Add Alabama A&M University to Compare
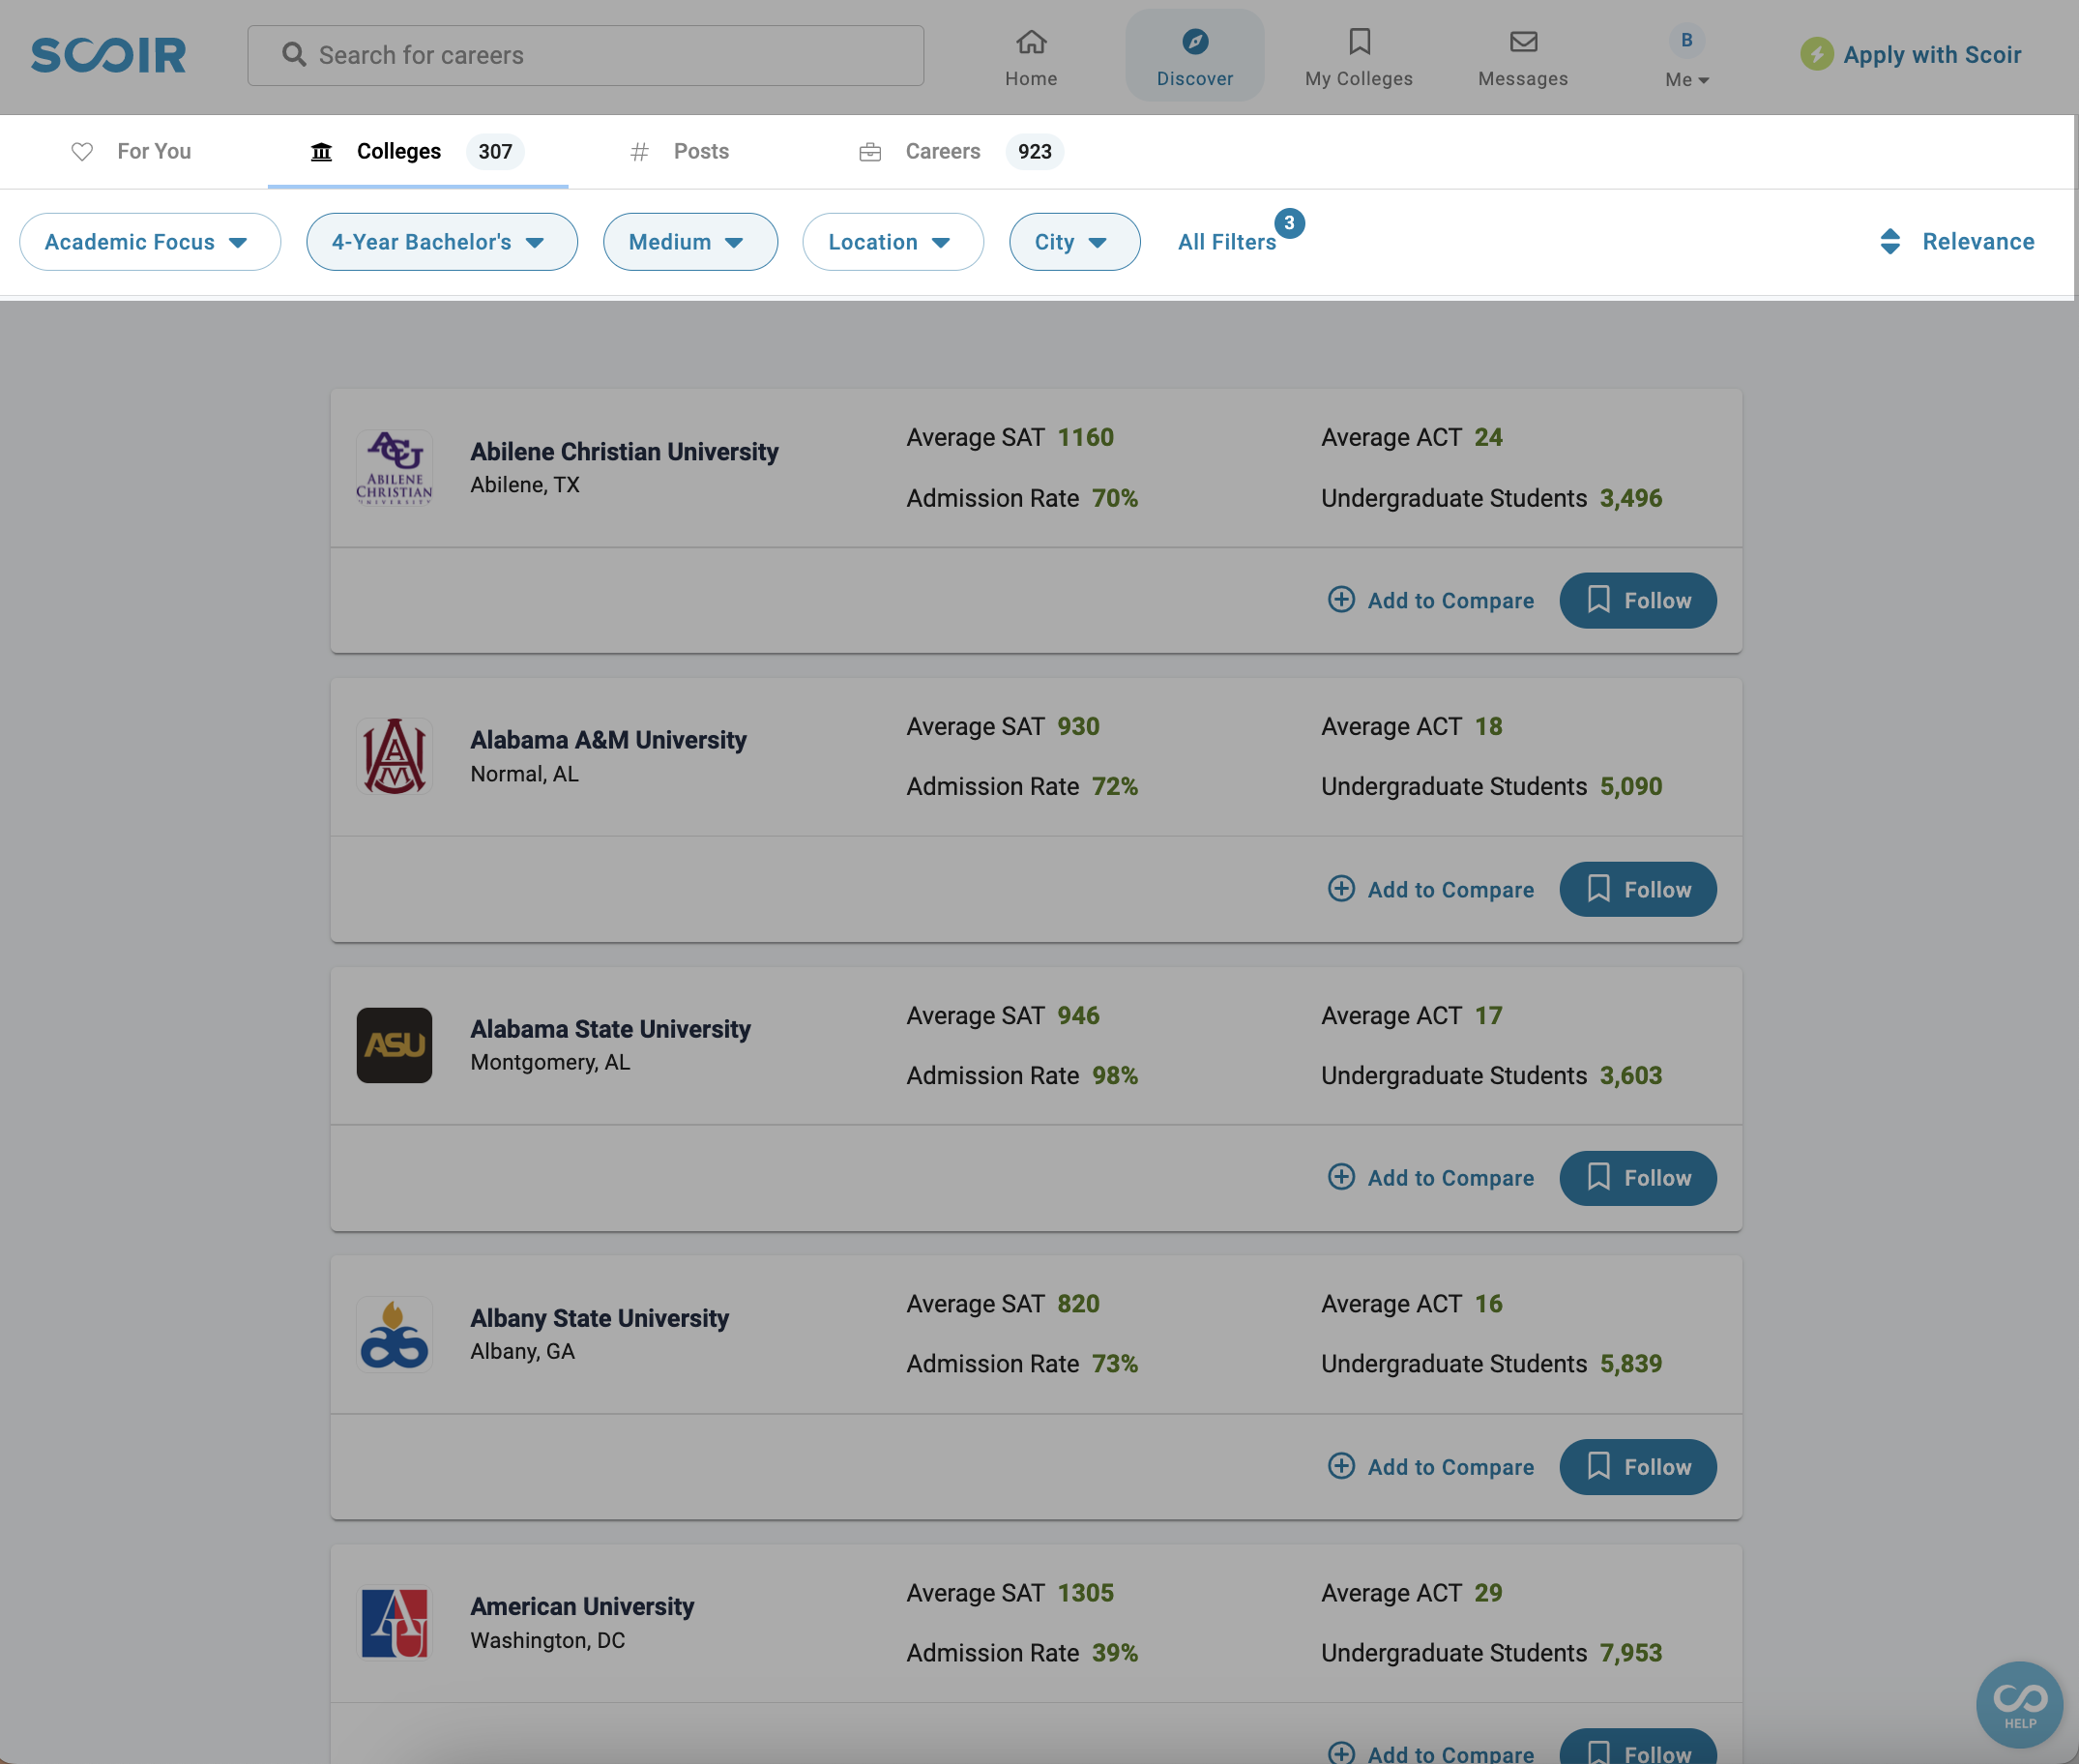The image size is (2079, 1764). pos(1431,889)
